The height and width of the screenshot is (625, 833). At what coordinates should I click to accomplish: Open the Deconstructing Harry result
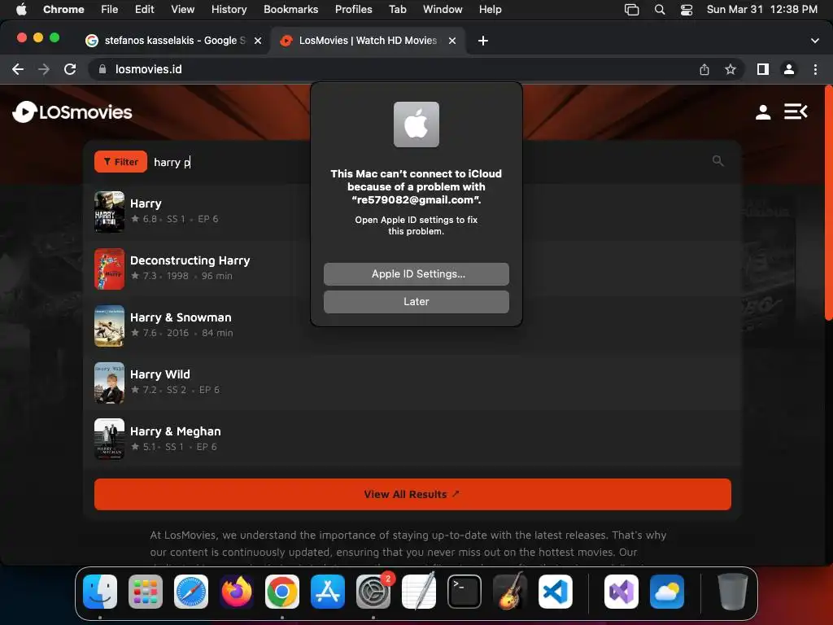pos(412,269)
